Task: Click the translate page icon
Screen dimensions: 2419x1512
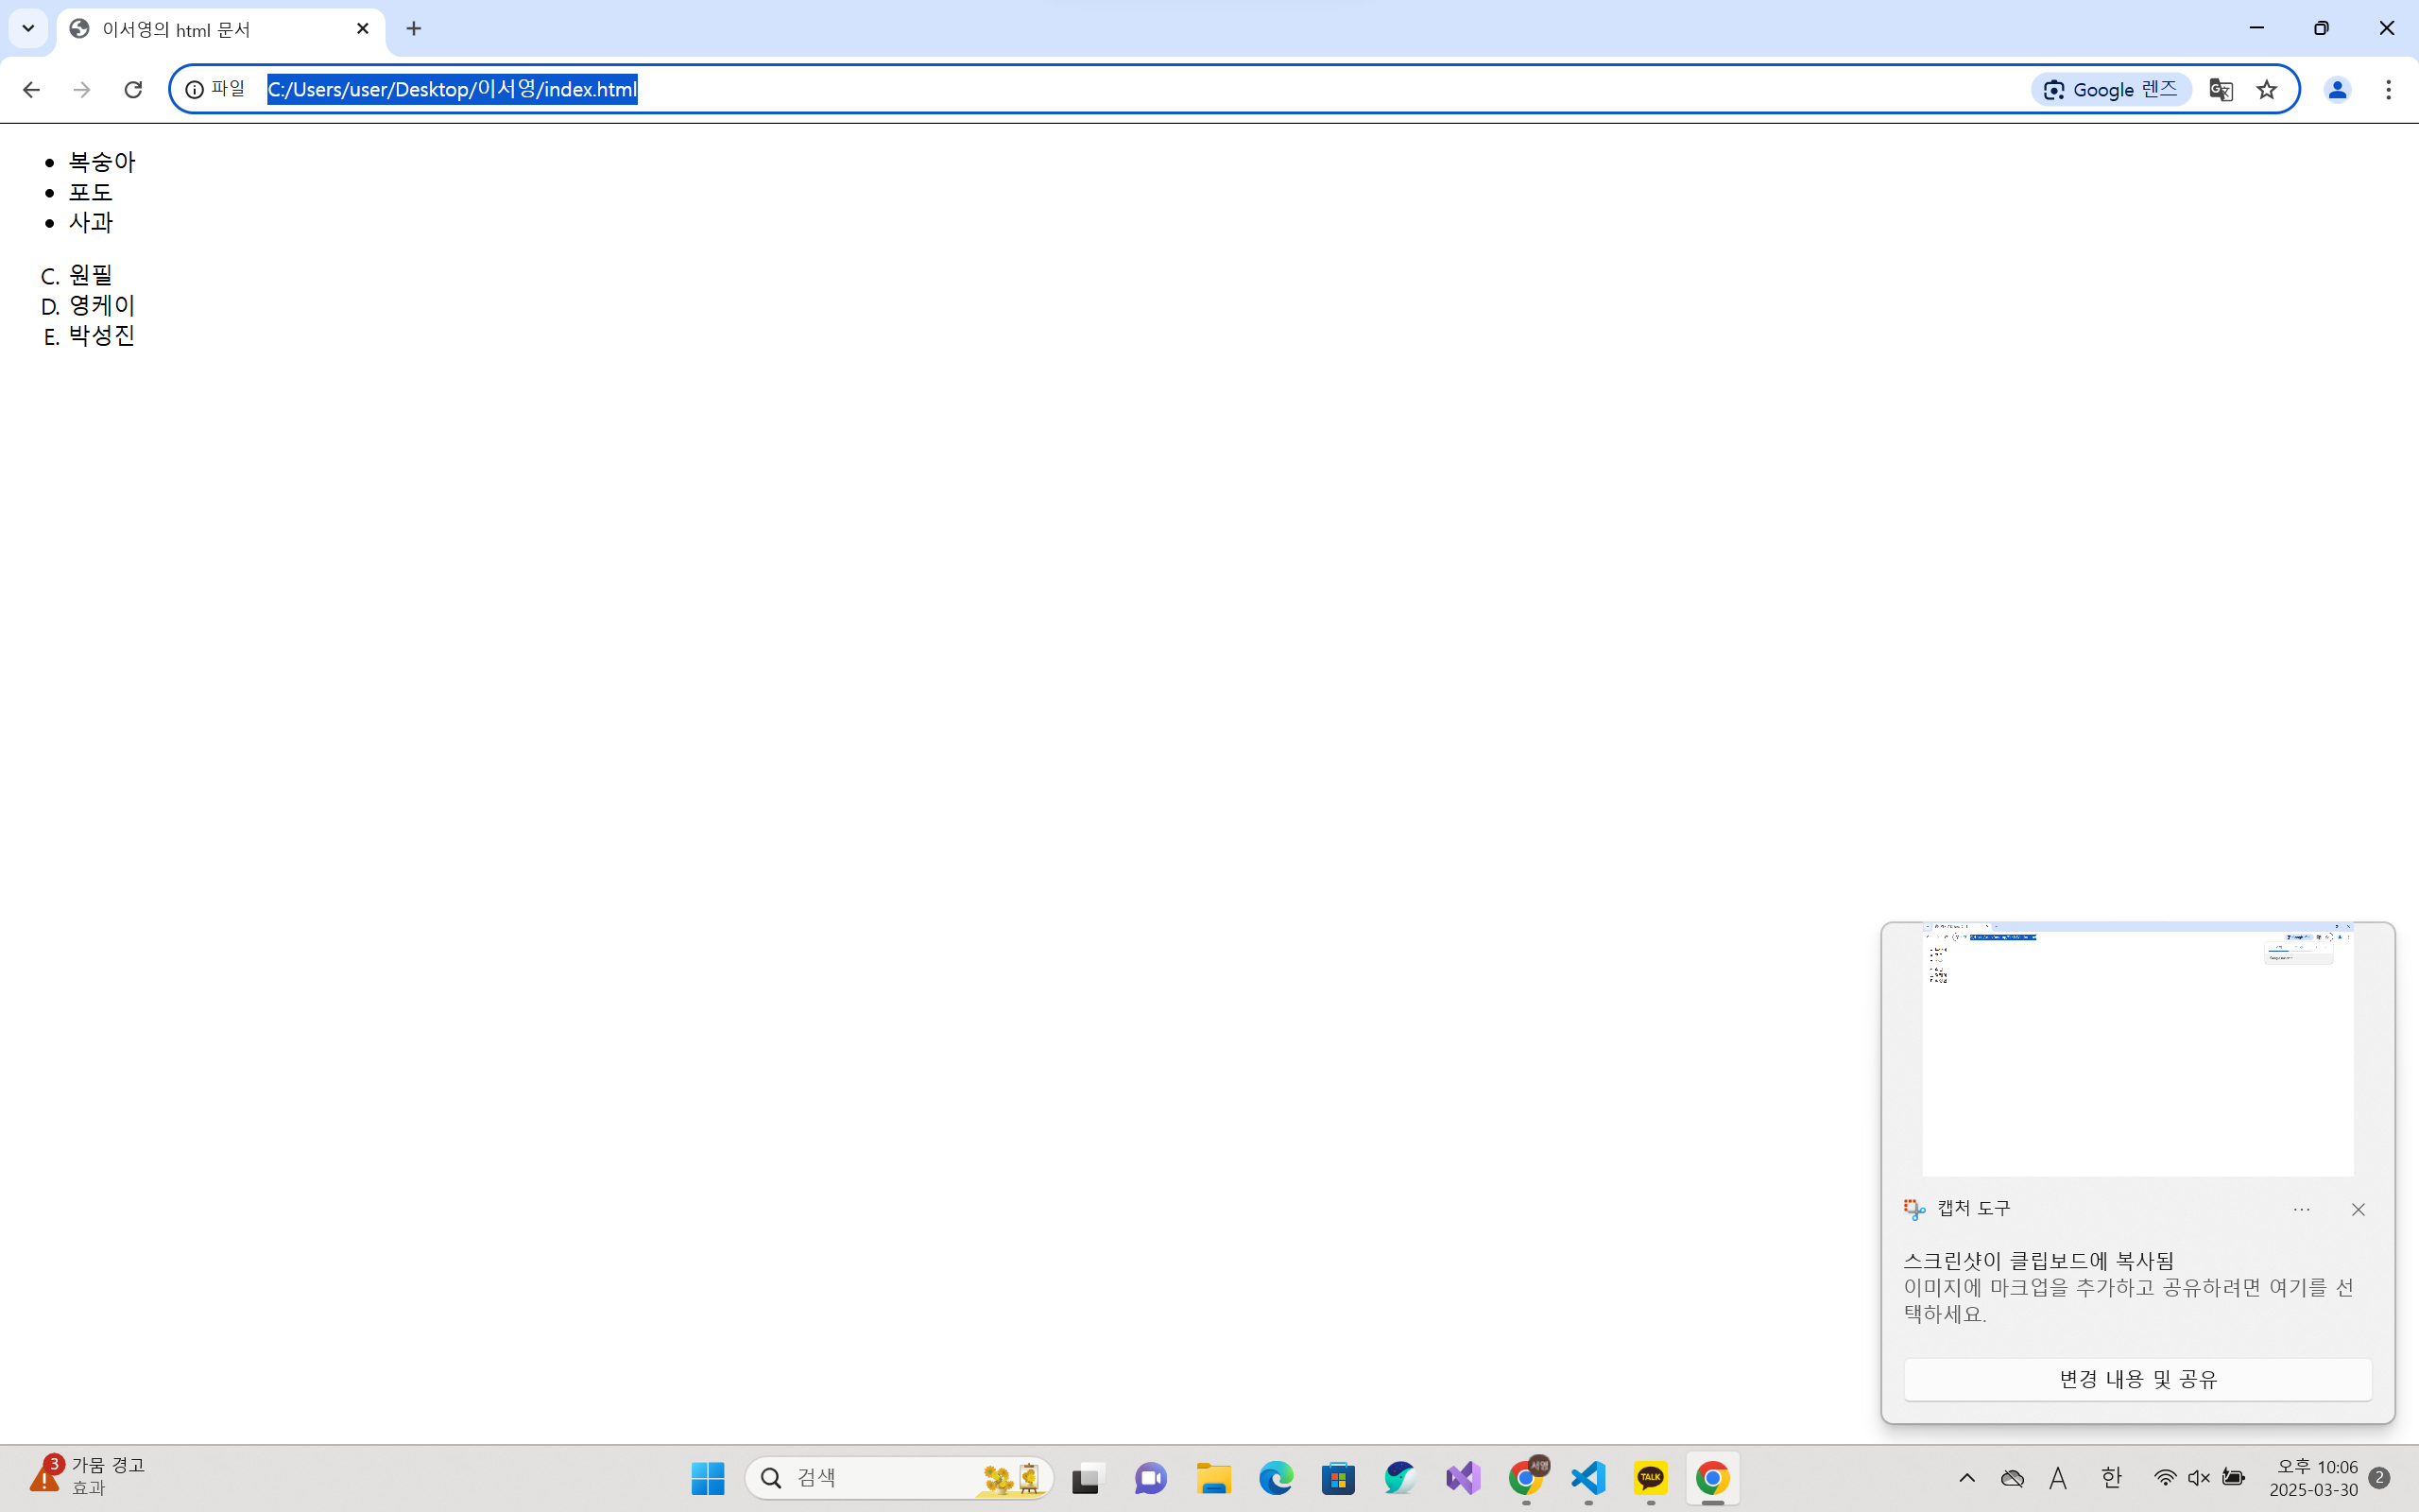Action: 2220,90
